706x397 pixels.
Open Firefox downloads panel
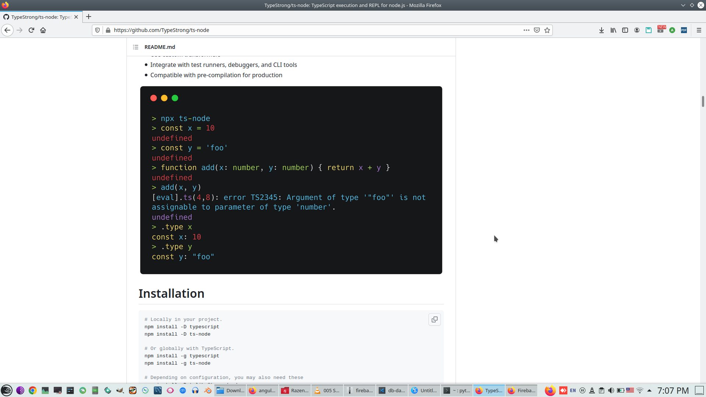[x=602, y=30]
